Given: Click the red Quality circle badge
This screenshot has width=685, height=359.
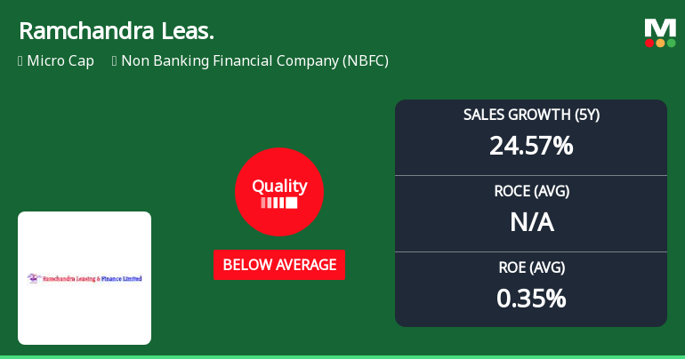Looking at the screenshot, I should click(x=278, y=191).
